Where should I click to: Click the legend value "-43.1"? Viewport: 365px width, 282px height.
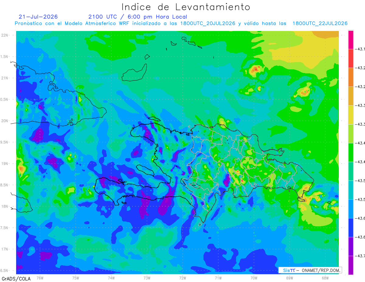[360, 49]
